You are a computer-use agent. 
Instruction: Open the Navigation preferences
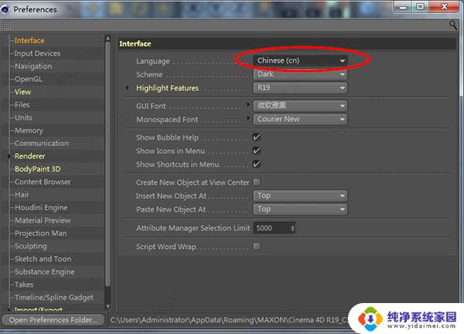33,66
